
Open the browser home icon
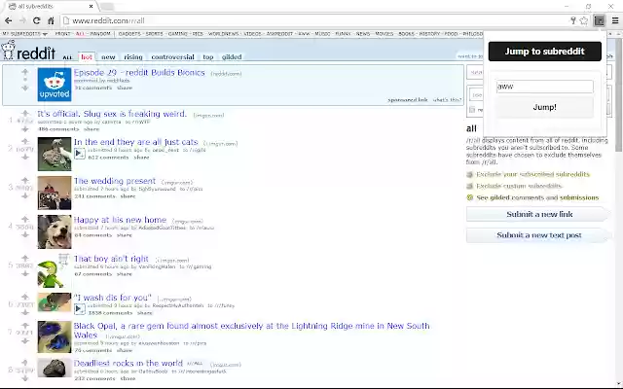pos(51,20)
